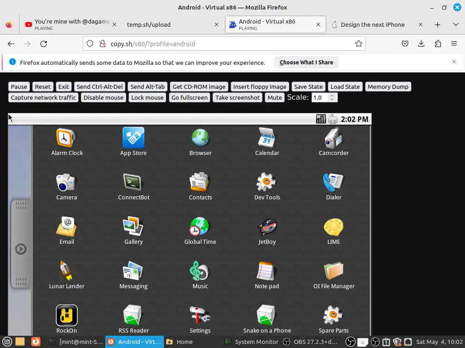This screenshot has width=465, height=348.
Task: Open the RSS Reader app
Action: (134, 319)
